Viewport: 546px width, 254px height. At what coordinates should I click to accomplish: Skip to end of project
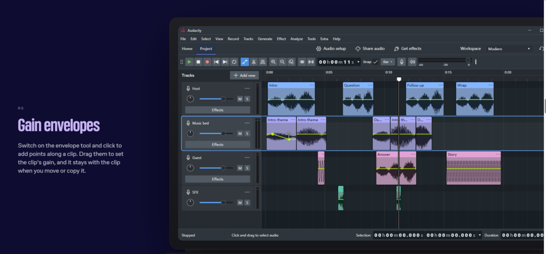tap(225, 62)
